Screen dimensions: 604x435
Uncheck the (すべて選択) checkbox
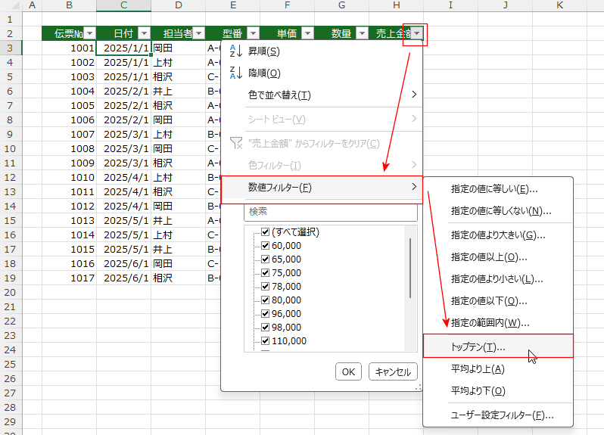265,233
